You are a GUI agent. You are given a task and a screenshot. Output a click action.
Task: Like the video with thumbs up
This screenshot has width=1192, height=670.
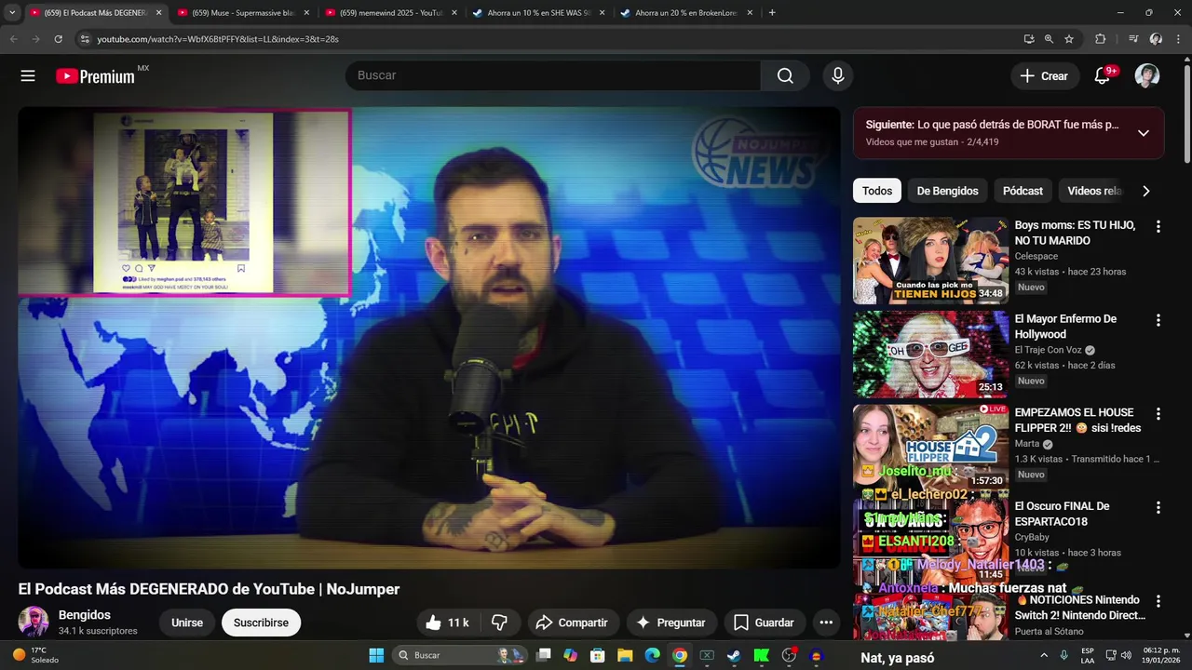[446, 623]
